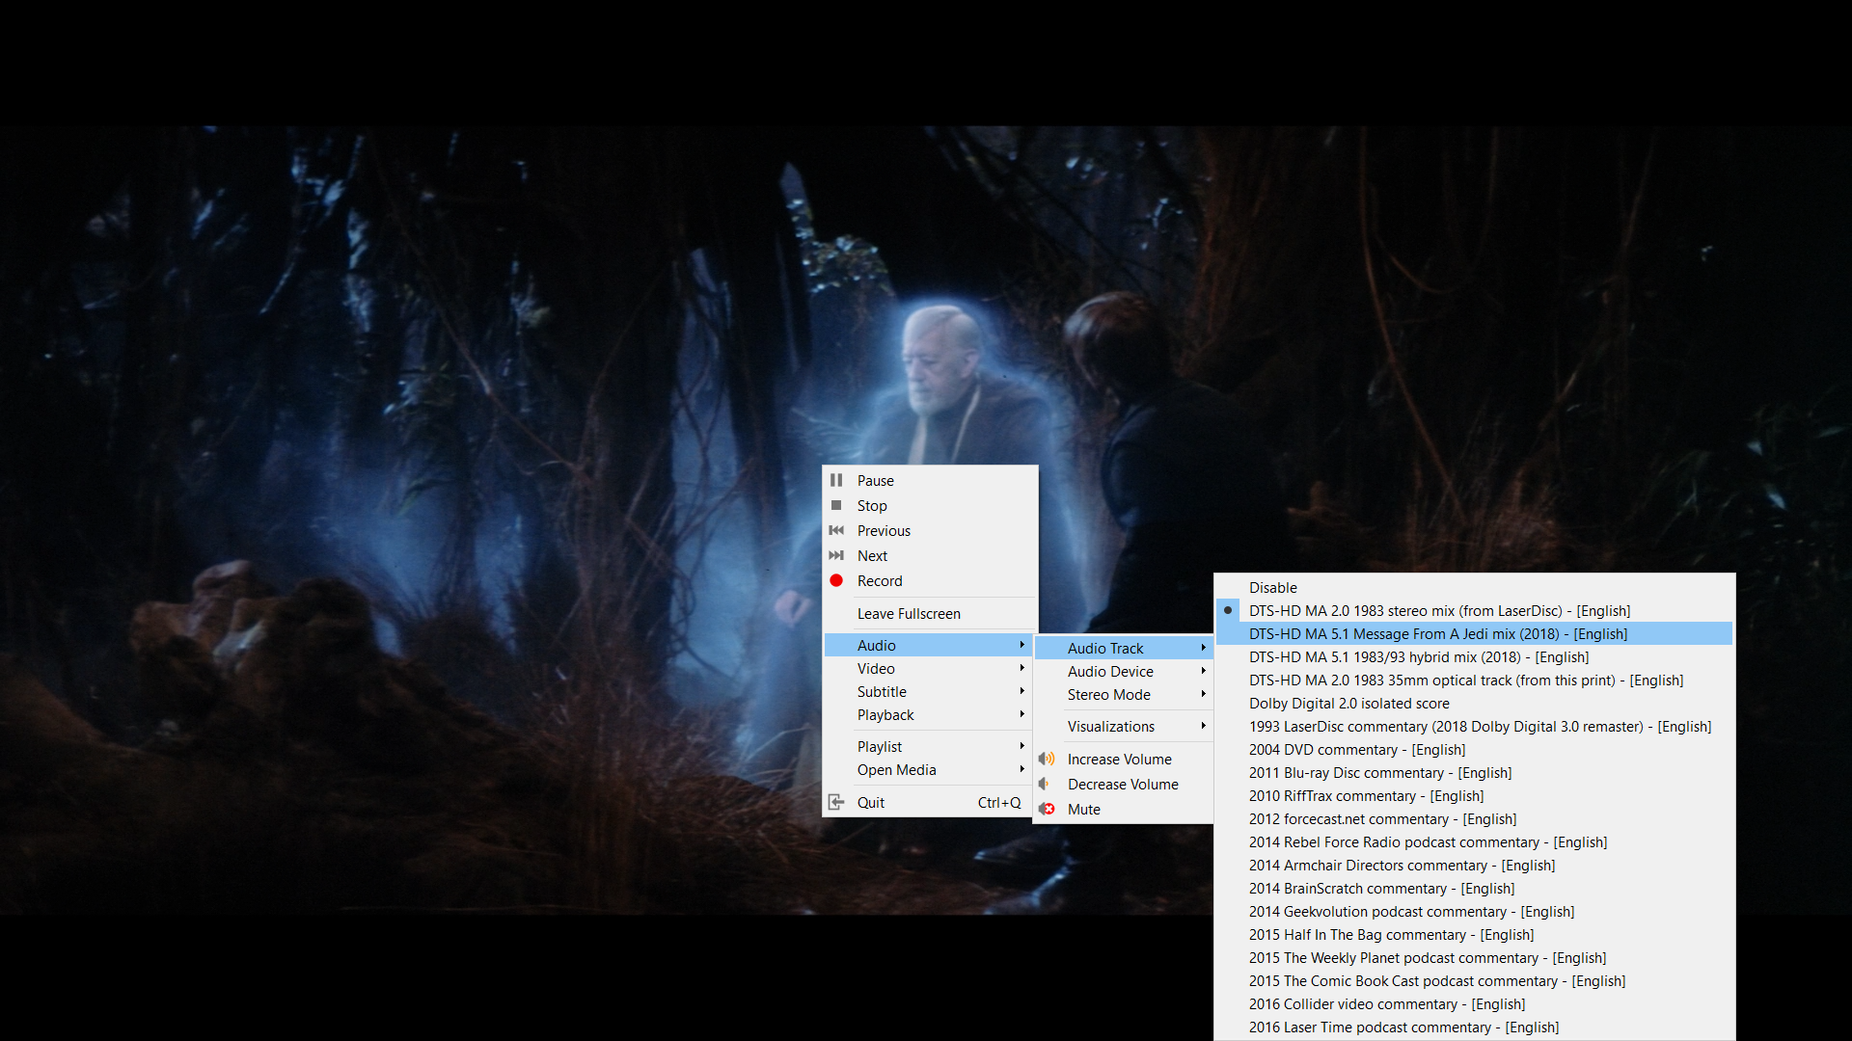This screenshot has height=1041, width=1852.
Task: Click the Pause icon in context menu
Action: 836,480
